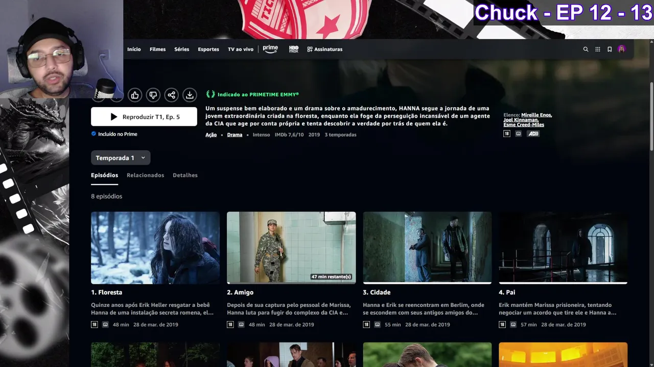654x367 pixels.
Task: Open the Ação genre link
Action: [x=211, y=135]
